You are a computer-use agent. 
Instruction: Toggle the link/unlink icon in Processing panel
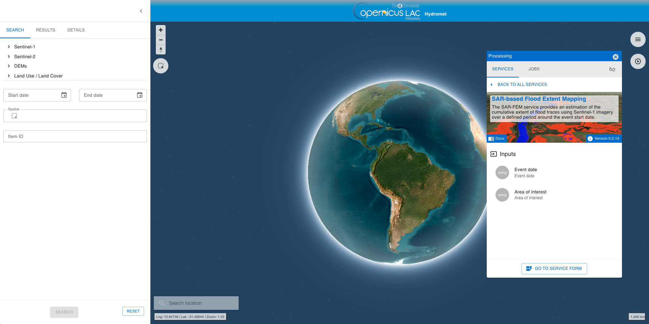coord(612,69)
